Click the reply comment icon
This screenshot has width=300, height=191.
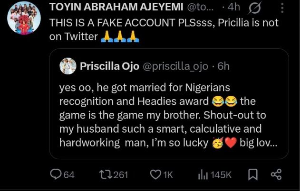pyautogui.click(x=56, y=175)
